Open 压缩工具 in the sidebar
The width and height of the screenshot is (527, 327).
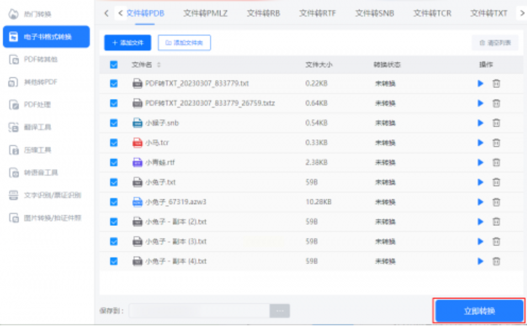pos(37,150)
